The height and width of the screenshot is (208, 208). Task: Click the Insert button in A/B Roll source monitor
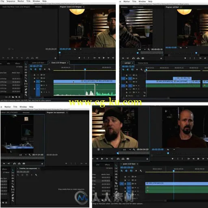click(x=133, y=58)
